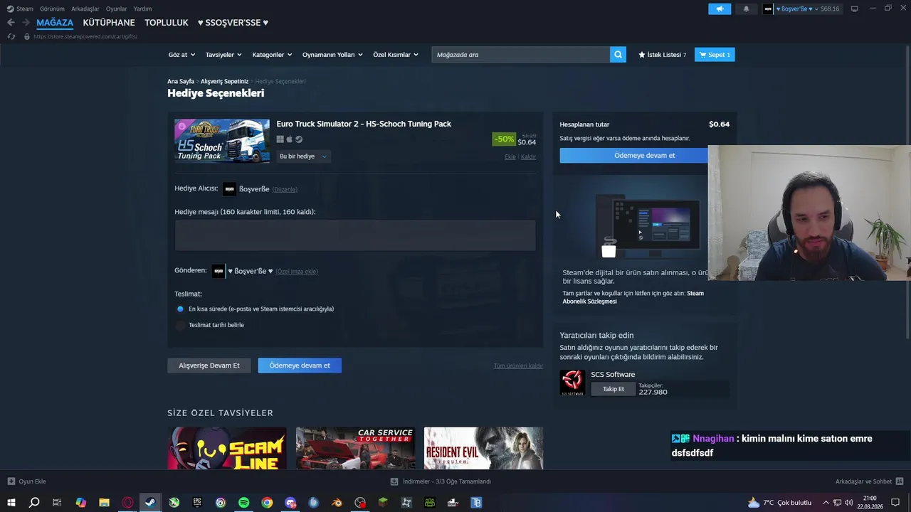The image size is (911, 512).
Task: Open Windows search from taskbar
Action: coord(33,503)
